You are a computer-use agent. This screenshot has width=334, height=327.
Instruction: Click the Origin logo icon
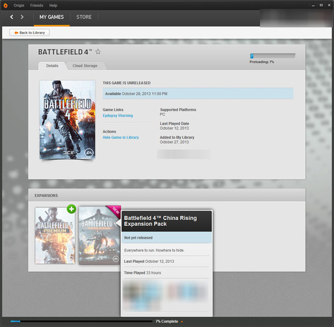[x=5, y=5]
